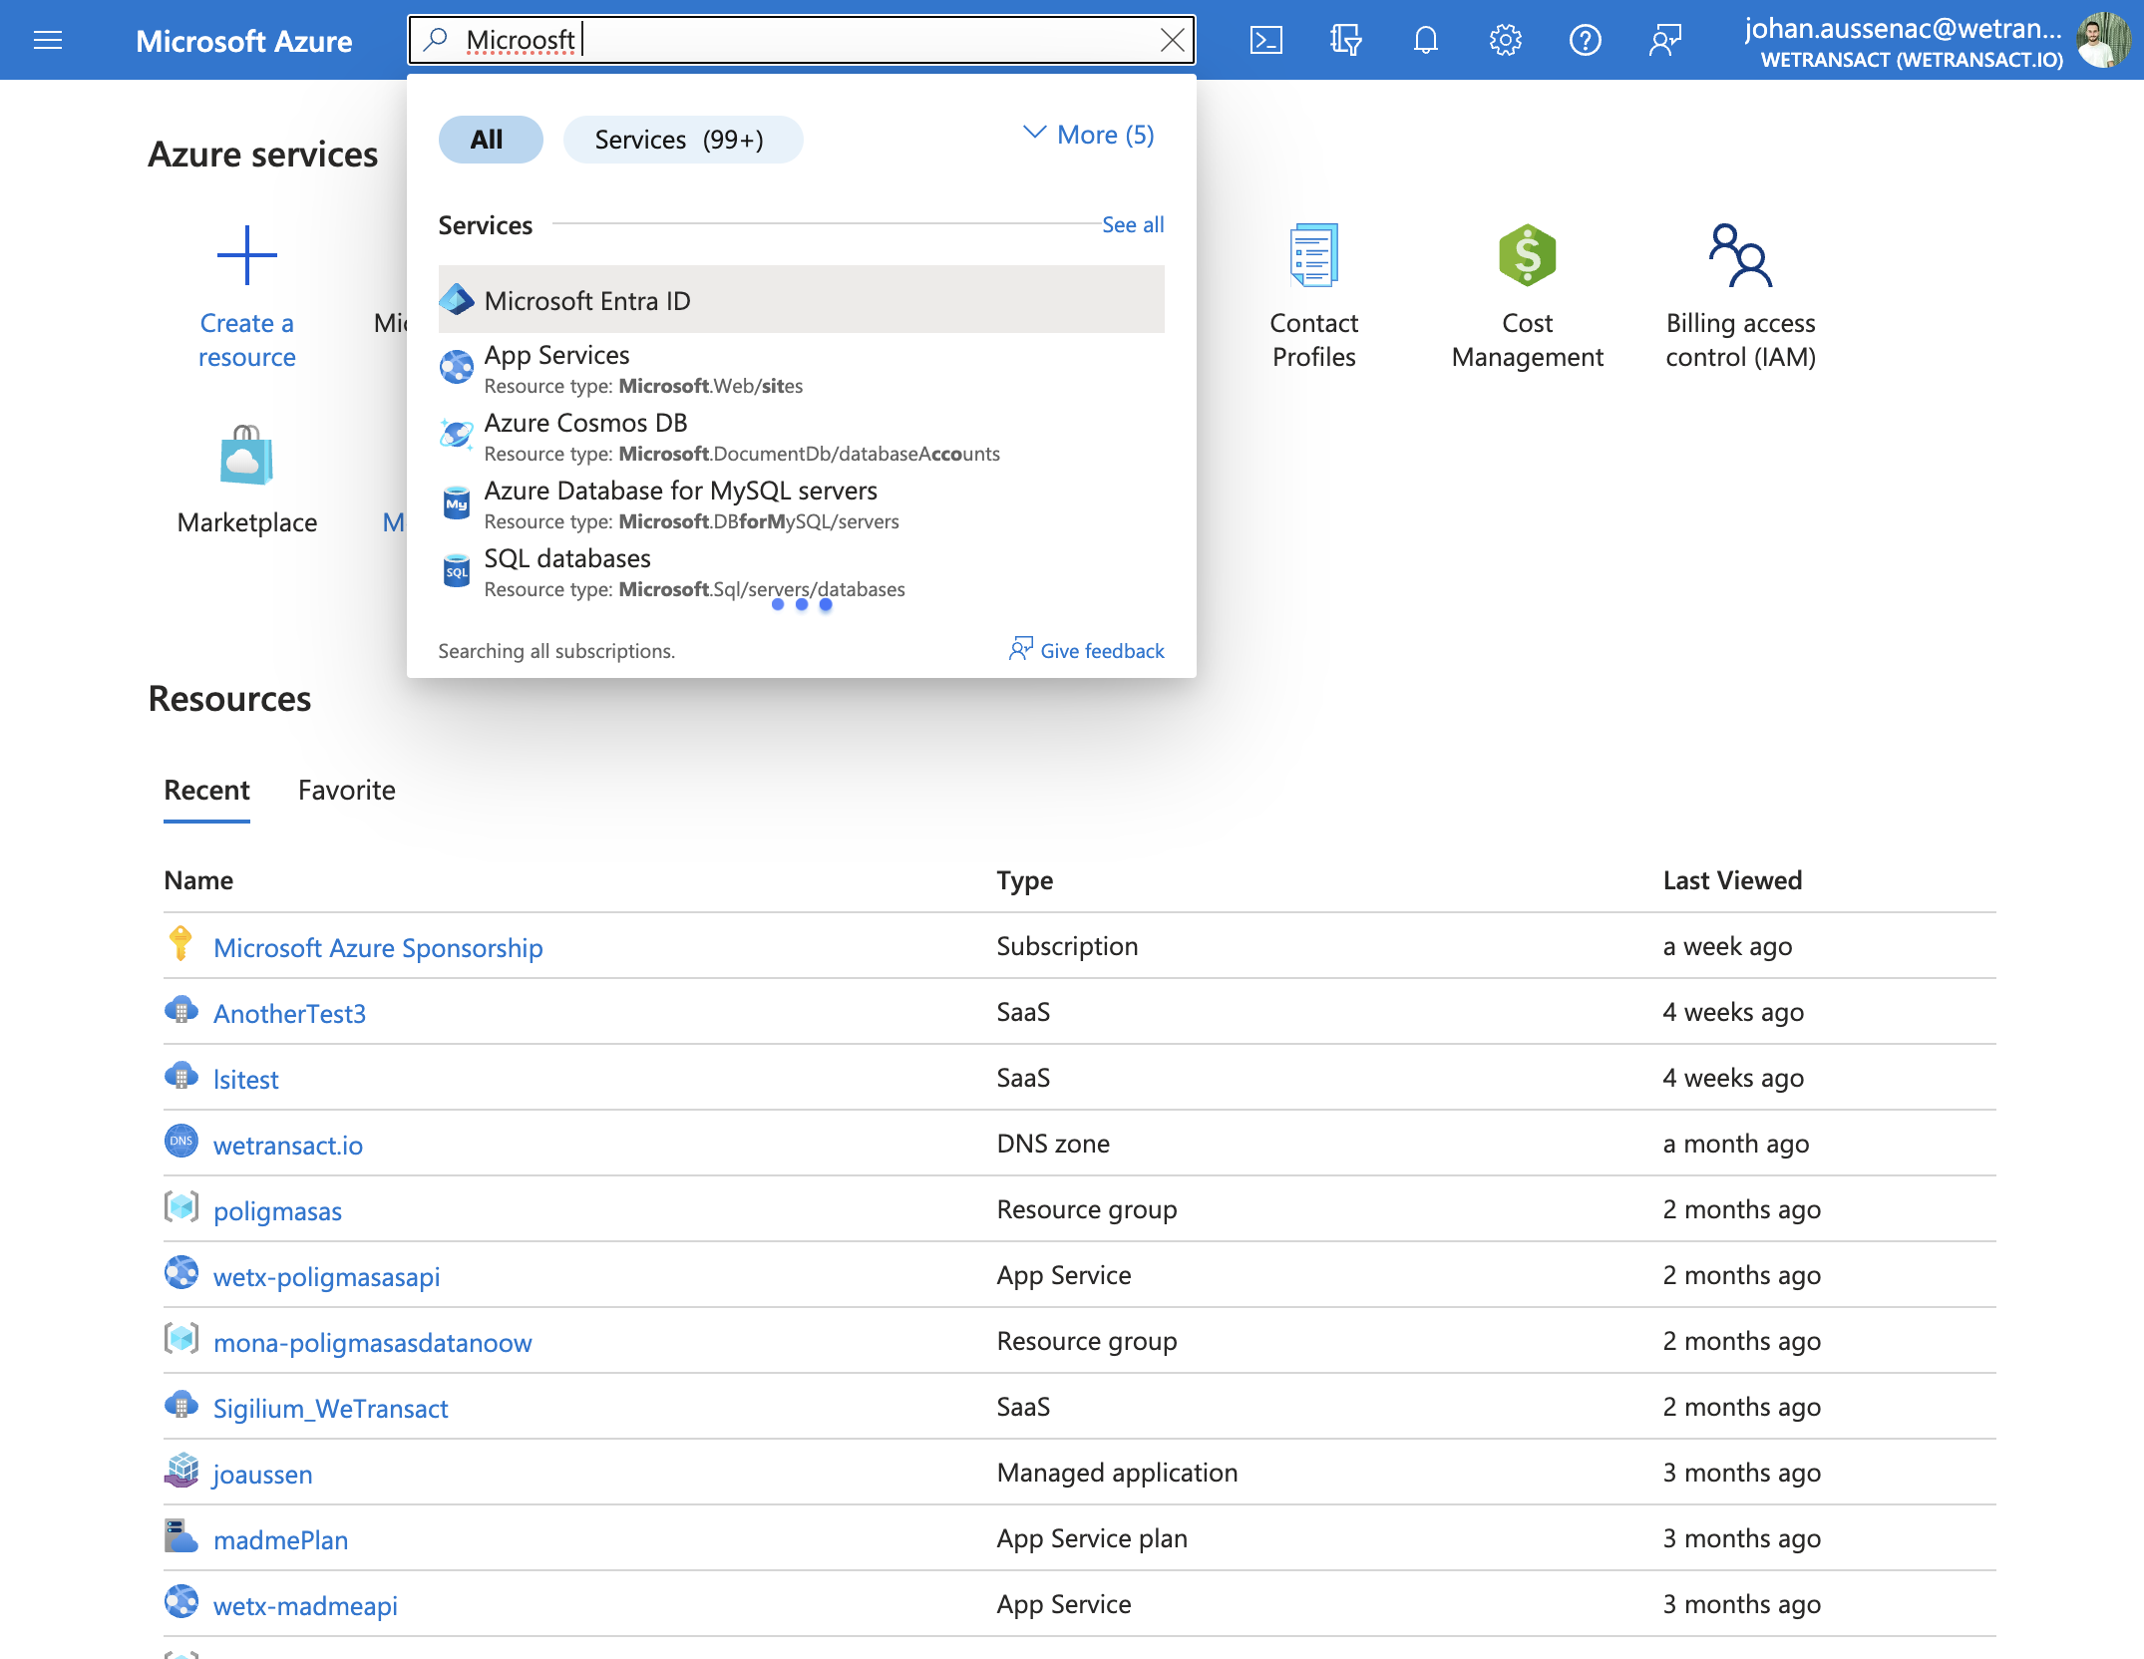Open madmePlan App Service plan
The width and height of the screenshot is (2144, 1659).
pos(280,1538)
